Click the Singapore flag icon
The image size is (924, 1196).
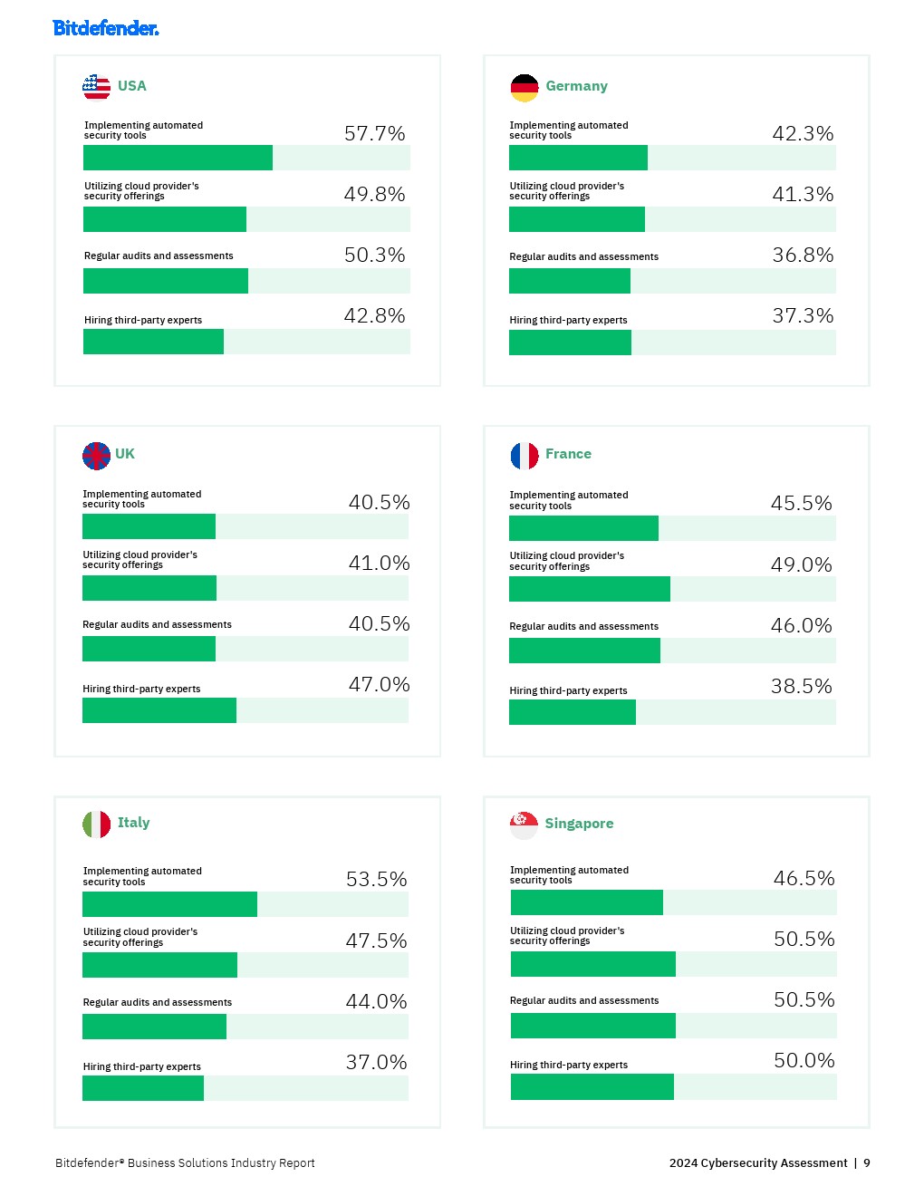click(525, 825)
